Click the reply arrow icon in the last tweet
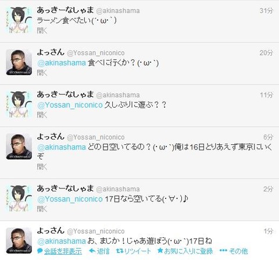 point(92,251)
